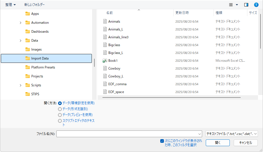Select スクリプトエディタのテキスト radio button
Screen dimensions: 263x152
click(x=60, y=121)
